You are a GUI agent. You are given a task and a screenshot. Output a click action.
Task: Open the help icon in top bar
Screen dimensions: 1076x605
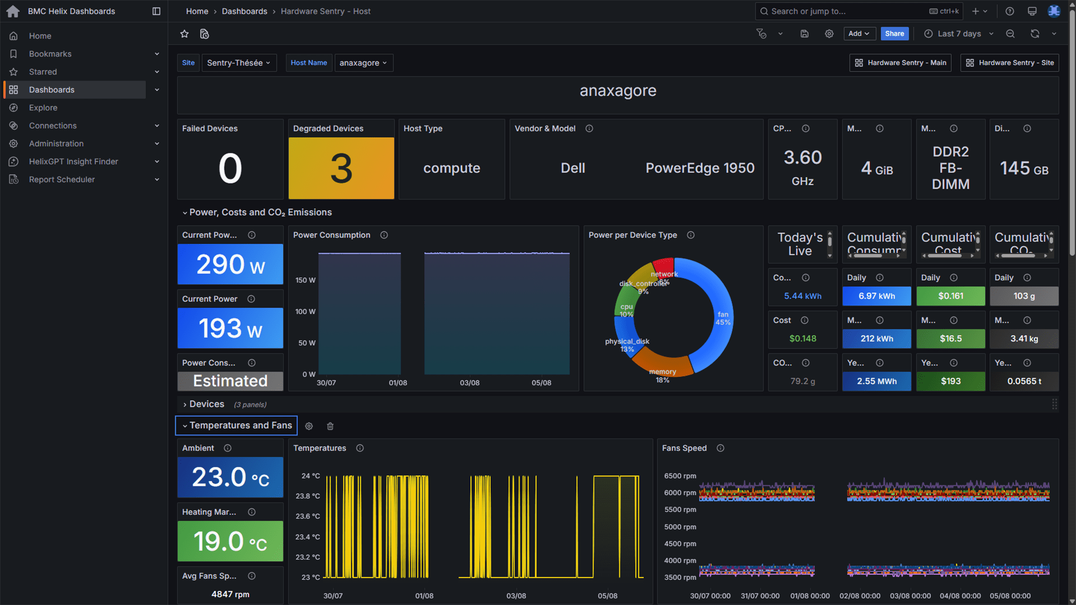[x=1009, y=11]
